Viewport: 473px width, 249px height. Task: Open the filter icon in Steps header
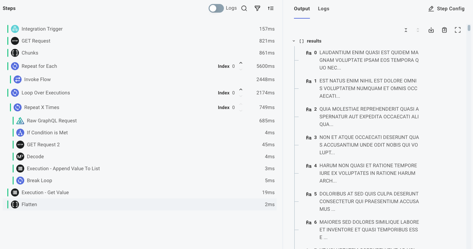(x=257, y=8)
